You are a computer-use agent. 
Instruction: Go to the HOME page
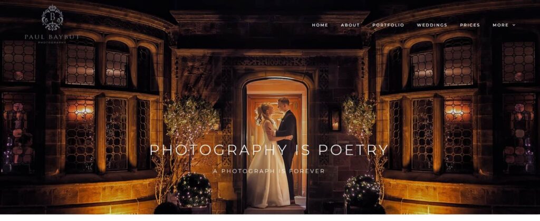(320, 25)
